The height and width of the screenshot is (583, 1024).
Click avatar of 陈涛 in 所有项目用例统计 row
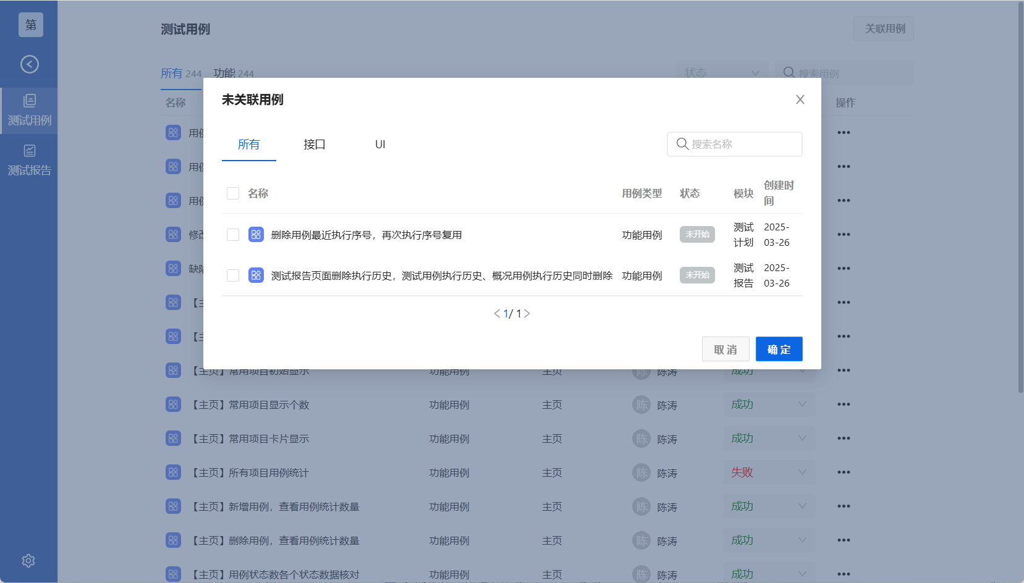coord(642,472)
